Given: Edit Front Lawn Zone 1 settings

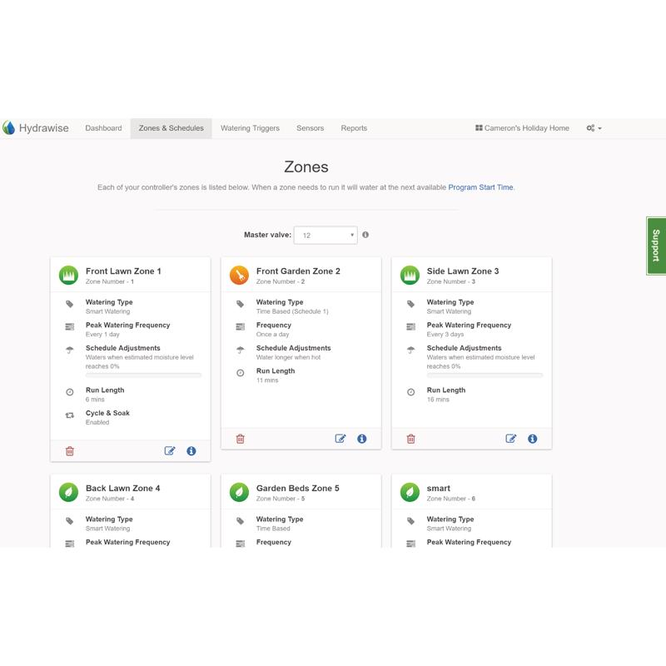Looking at the screenshot, I should (170, 451).
